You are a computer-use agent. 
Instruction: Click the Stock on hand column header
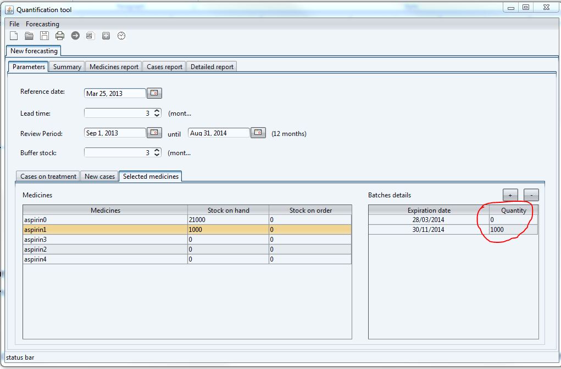pos(228,210)
